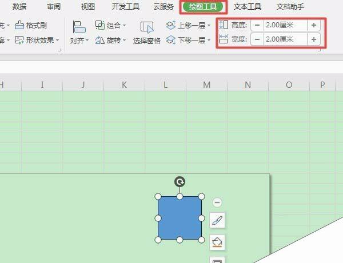Select column O header
Viewport: 343px width, 263px height.
point(289,84)
